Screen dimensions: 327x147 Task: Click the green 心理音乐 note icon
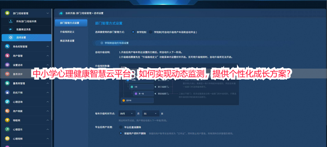(7, 129)
